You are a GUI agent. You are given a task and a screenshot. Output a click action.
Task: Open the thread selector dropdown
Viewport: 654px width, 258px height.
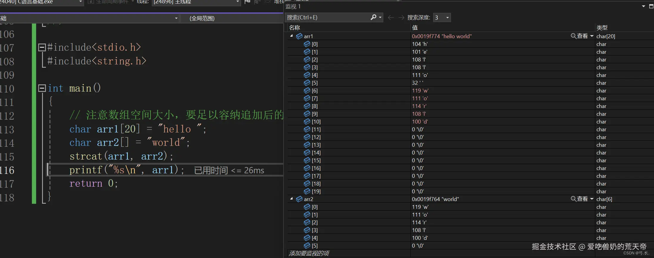point(237,2)
